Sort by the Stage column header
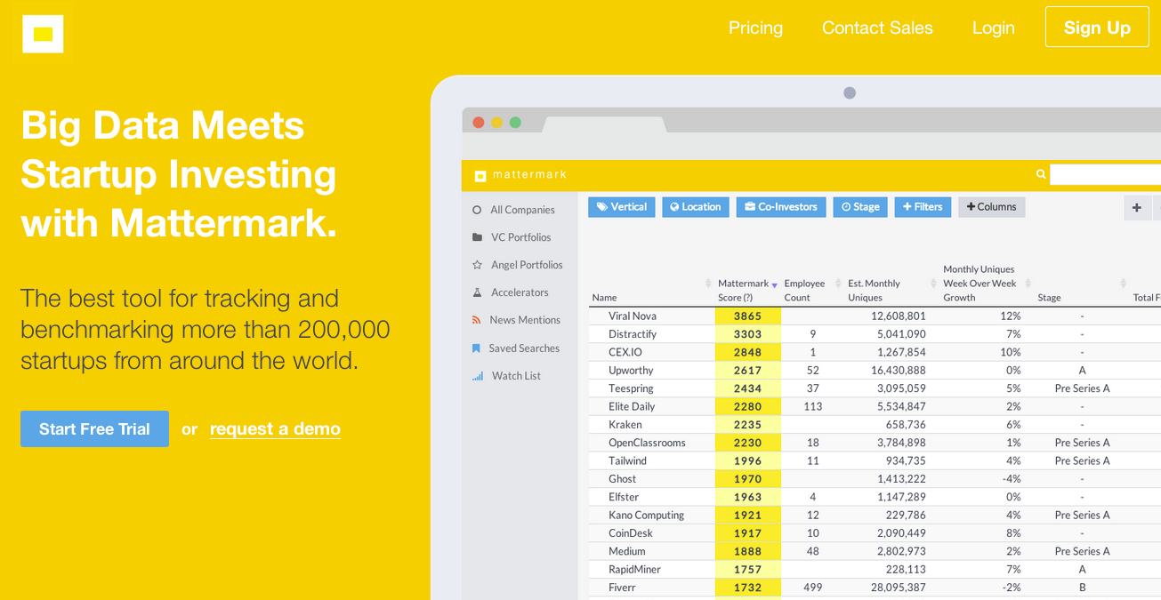Viewport: 1161px width, 600px height. [1049, 298]
